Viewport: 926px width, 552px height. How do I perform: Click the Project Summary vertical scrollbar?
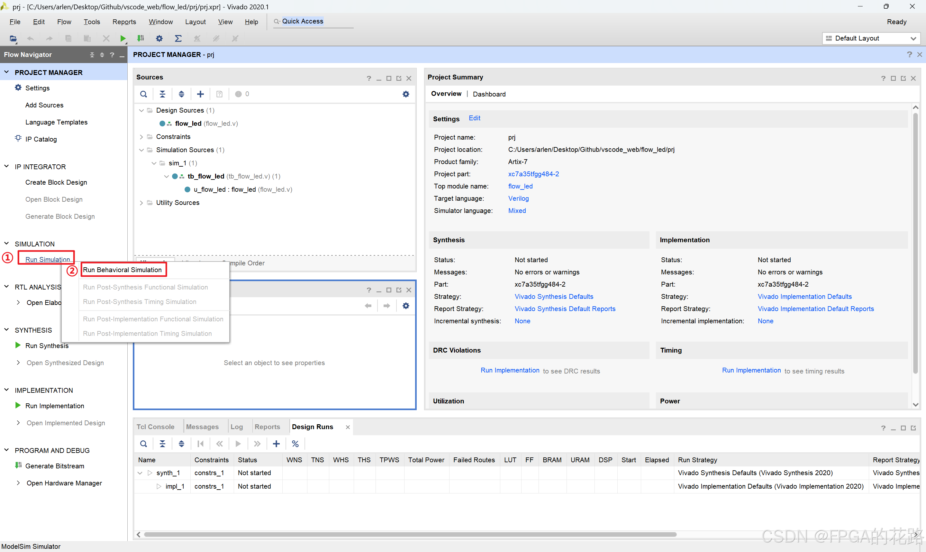(x=915, y=244)
